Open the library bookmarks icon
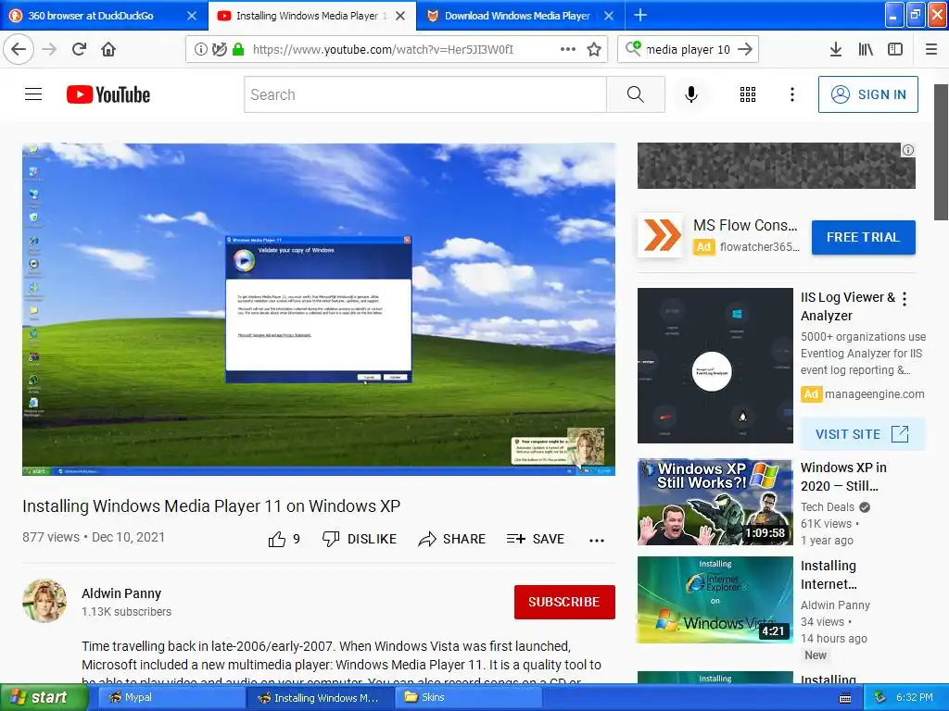The width and height of the screenshot is (949, 711). pos(866,49)
